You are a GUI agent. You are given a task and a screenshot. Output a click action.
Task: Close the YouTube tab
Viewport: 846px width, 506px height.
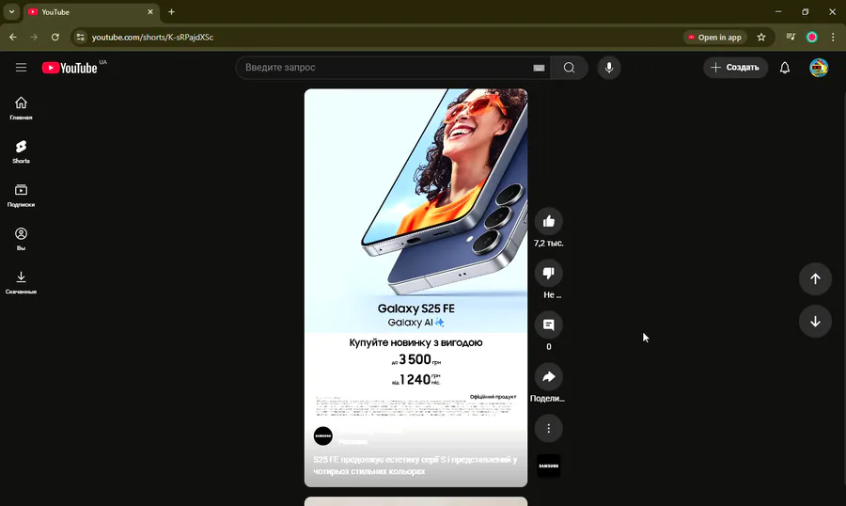[150, 12]
